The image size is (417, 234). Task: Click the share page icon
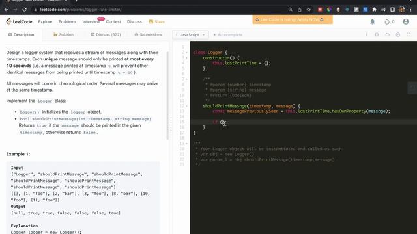pyautogui.click(x=300, y=10)
